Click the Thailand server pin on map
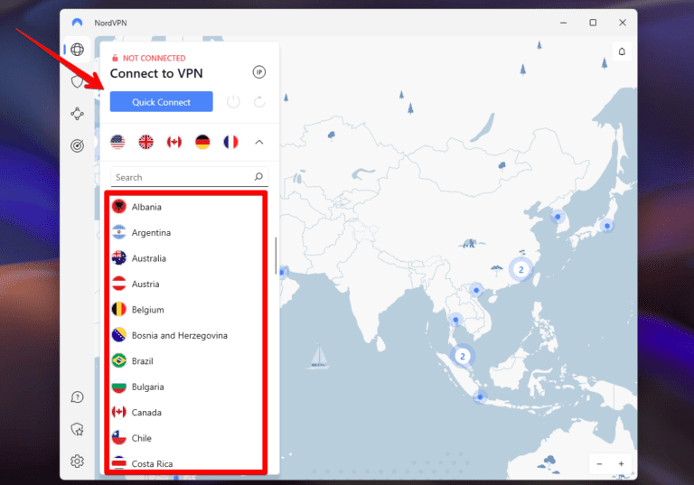694x485 pixels. click(x=455, y=319)
